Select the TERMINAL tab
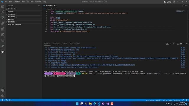The width and height of the screenshot is (189, 106). [x=47, y=44]
